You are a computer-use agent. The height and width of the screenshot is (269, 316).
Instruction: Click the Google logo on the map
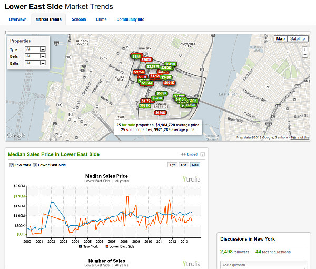[x=16, y=135]
